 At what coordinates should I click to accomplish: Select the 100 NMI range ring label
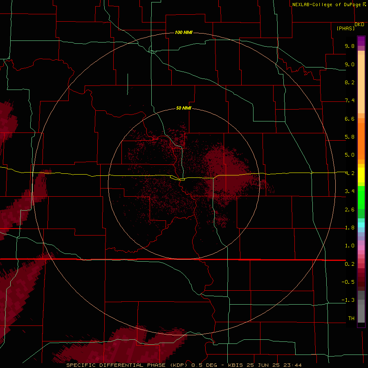[x=184, y=32]
